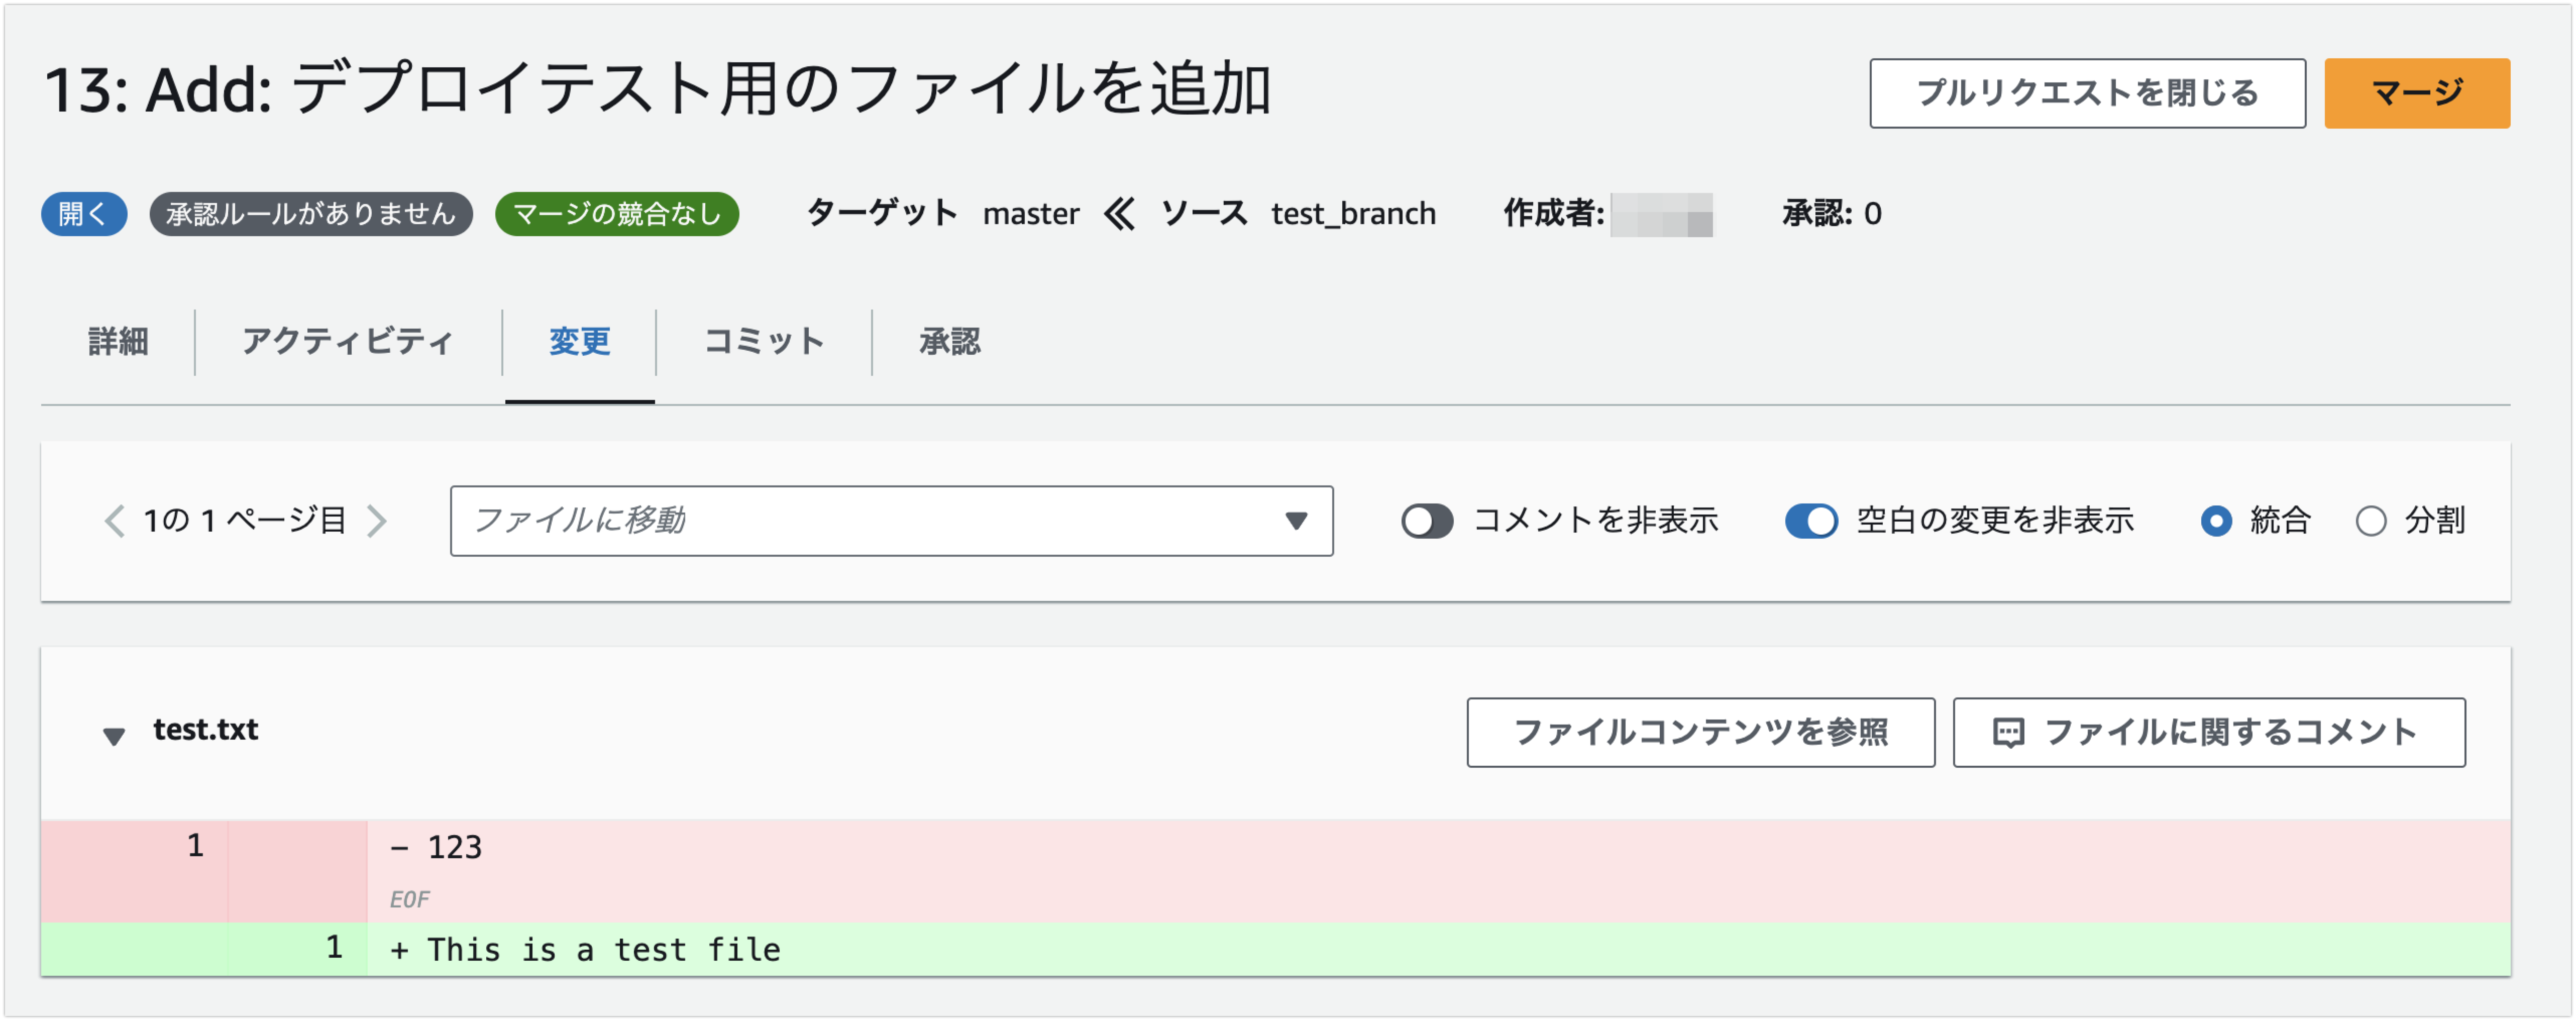2576x1021 pixels.
Task: Click the double chevron between master and source
Action: pos(1120,214)
